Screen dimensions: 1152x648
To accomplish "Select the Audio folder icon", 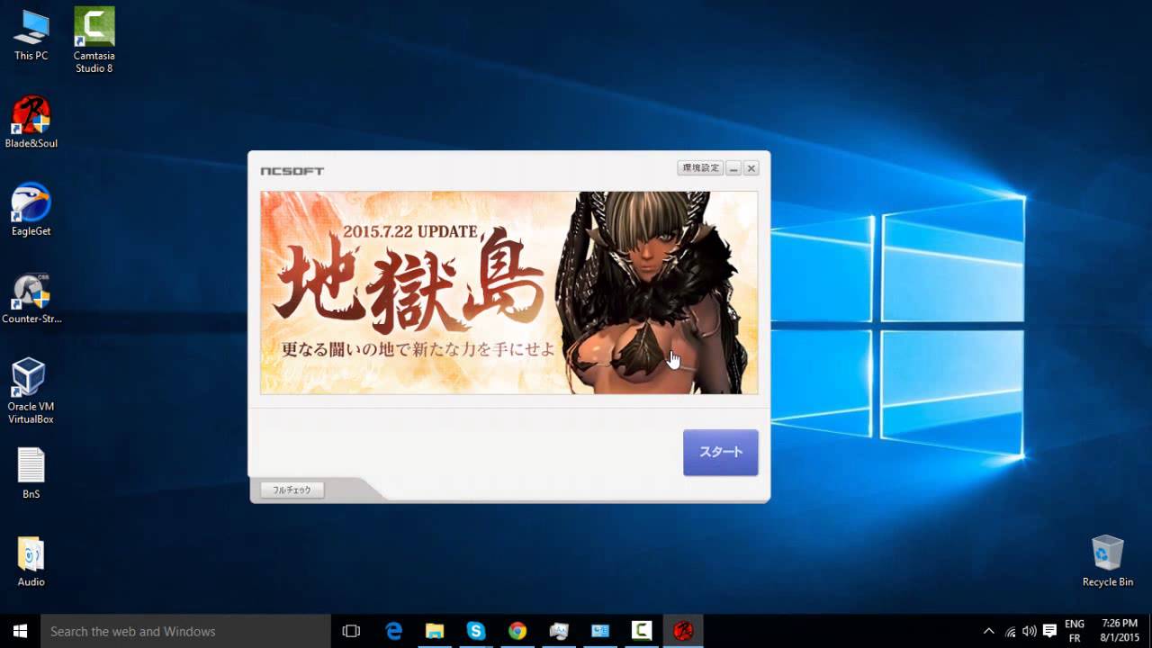I will pos(31,562).
